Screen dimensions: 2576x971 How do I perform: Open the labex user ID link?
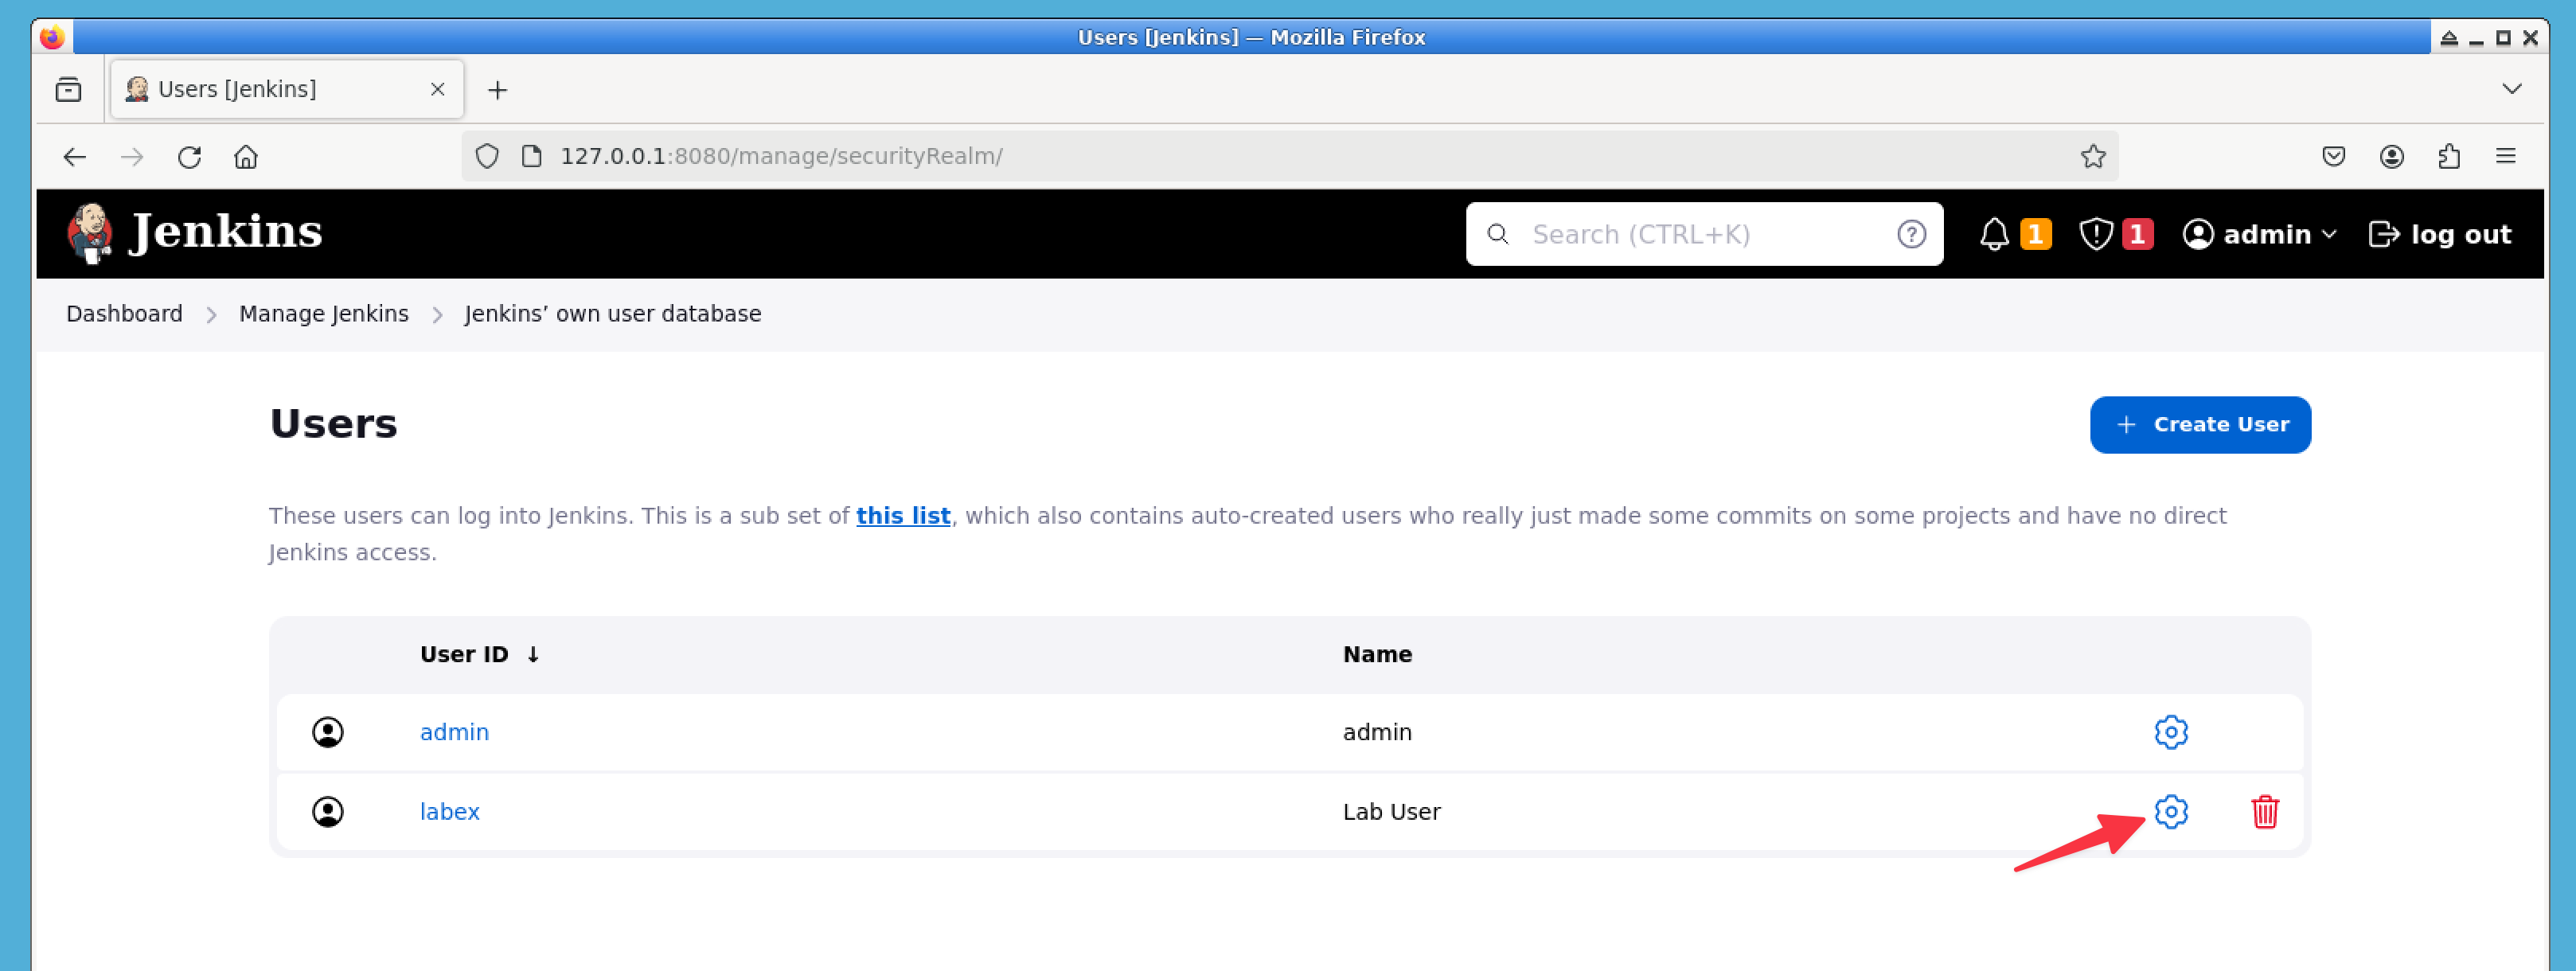449,811
